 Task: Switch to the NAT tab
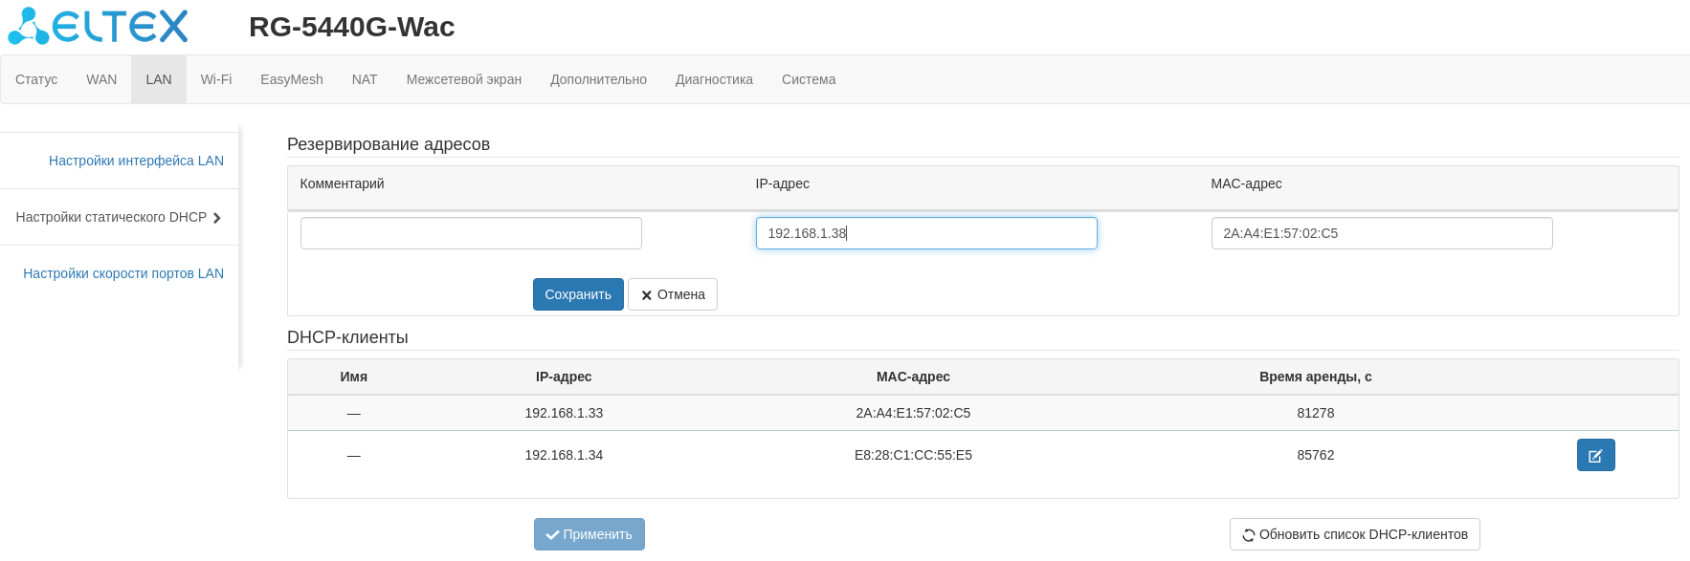[x=365, y=79]
